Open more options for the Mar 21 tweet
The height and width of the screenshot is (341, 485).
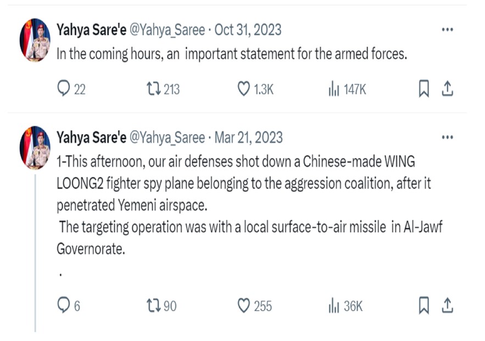(x=447, y=137)
